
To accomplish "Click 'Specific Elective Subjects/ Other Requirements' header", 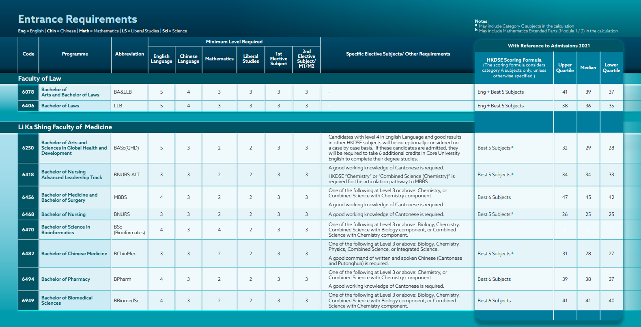I will pos(398,54).
